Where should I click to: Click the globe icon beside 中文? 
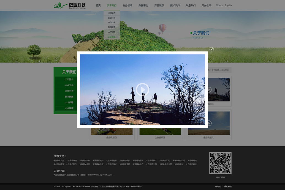coord(217,5)
